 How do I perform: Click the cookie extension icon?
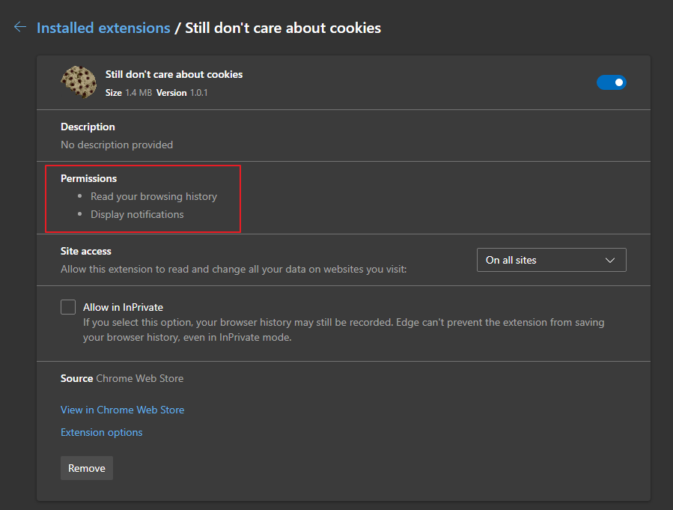coord(78,82)
